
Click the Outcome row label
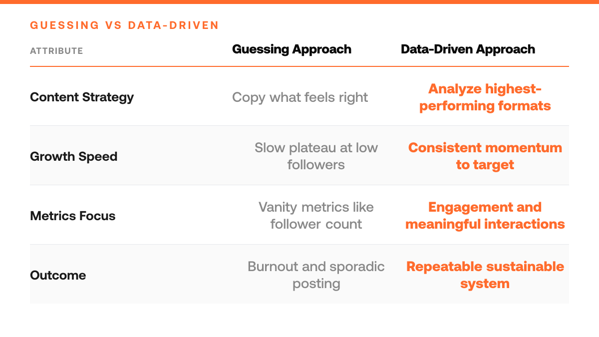[58, 275]
